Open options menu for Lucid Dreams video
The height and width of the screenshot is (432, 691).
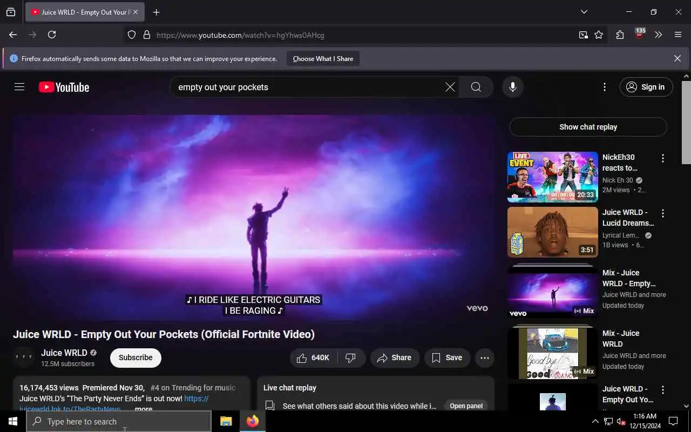pos(663,213)
